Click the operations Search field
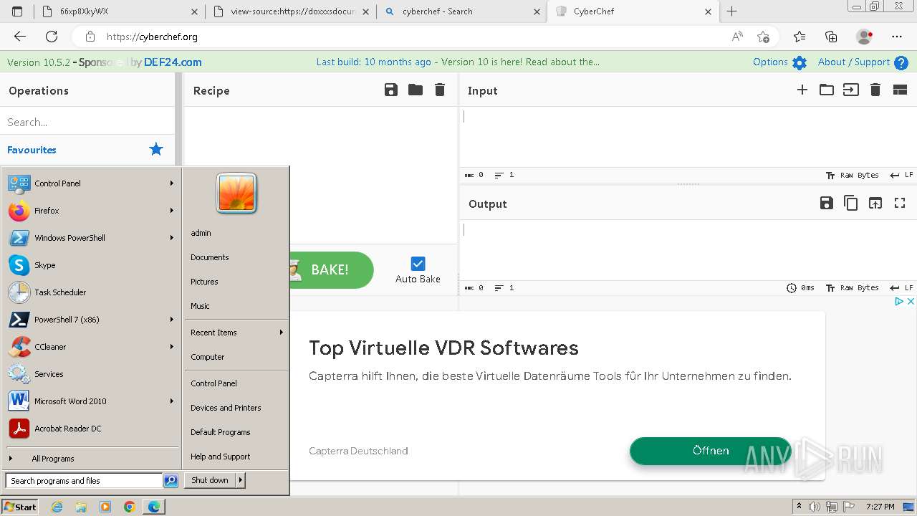917x516 pixels. click(87, 122)
